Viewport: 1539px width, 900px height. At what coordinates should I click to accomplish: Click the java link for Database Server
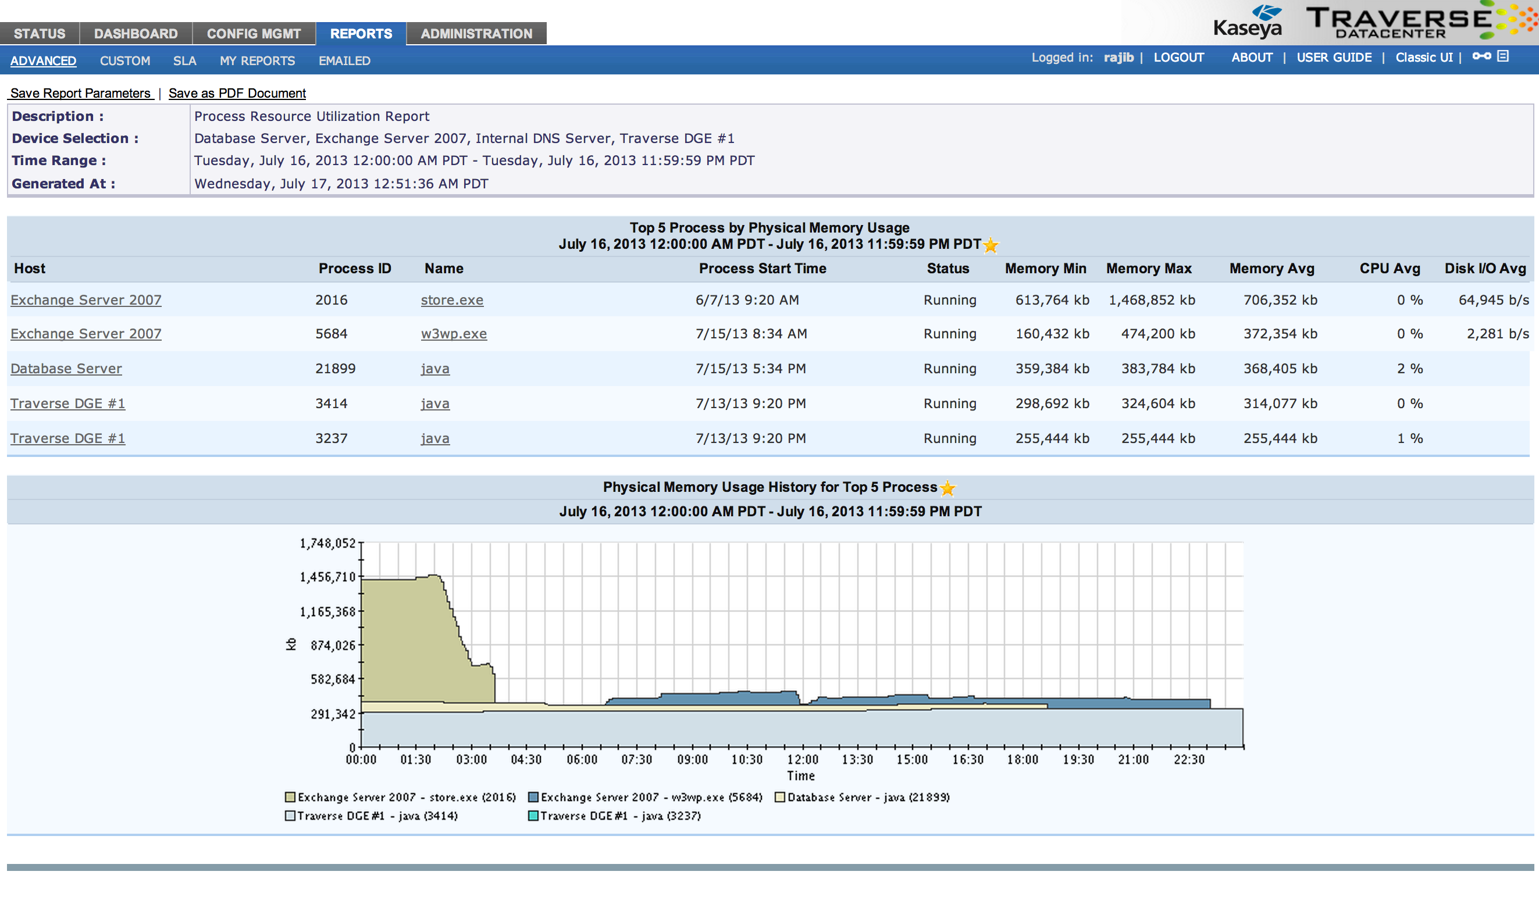(x=435, y=368)
